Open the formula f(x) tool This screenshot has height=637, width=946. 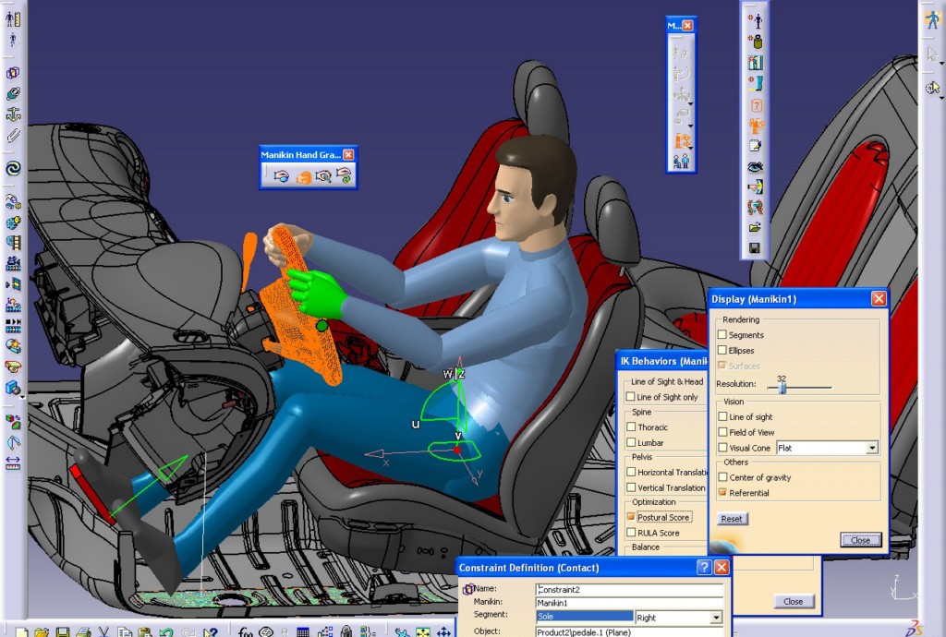pyautogui.click(x=246, y=632)
